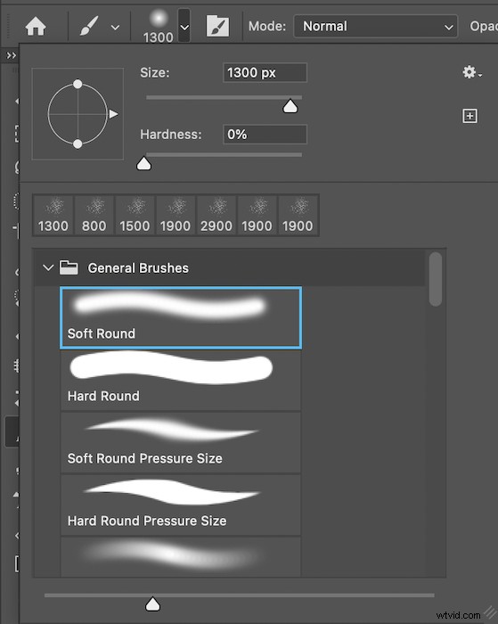Close brush preset picker via 1300 arrow
Viewport: 498px width, 624px height.
tap(184, 26)
